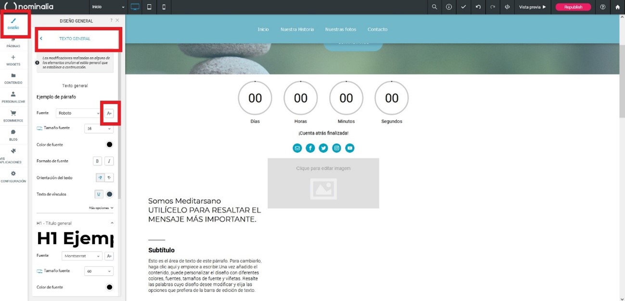Click the Facebook social icon
This screenshot has height=301, width=625.
[310, 148]
